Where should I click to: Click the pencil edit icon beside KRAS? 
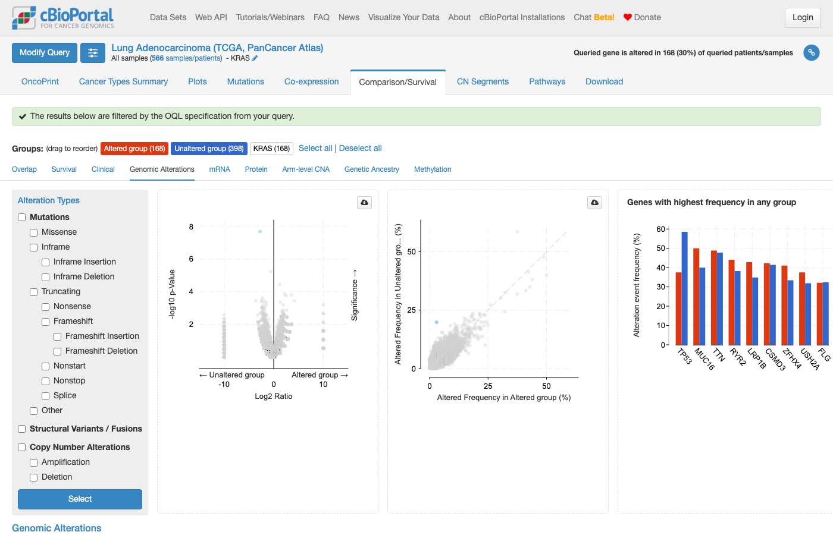pos(255,58)
